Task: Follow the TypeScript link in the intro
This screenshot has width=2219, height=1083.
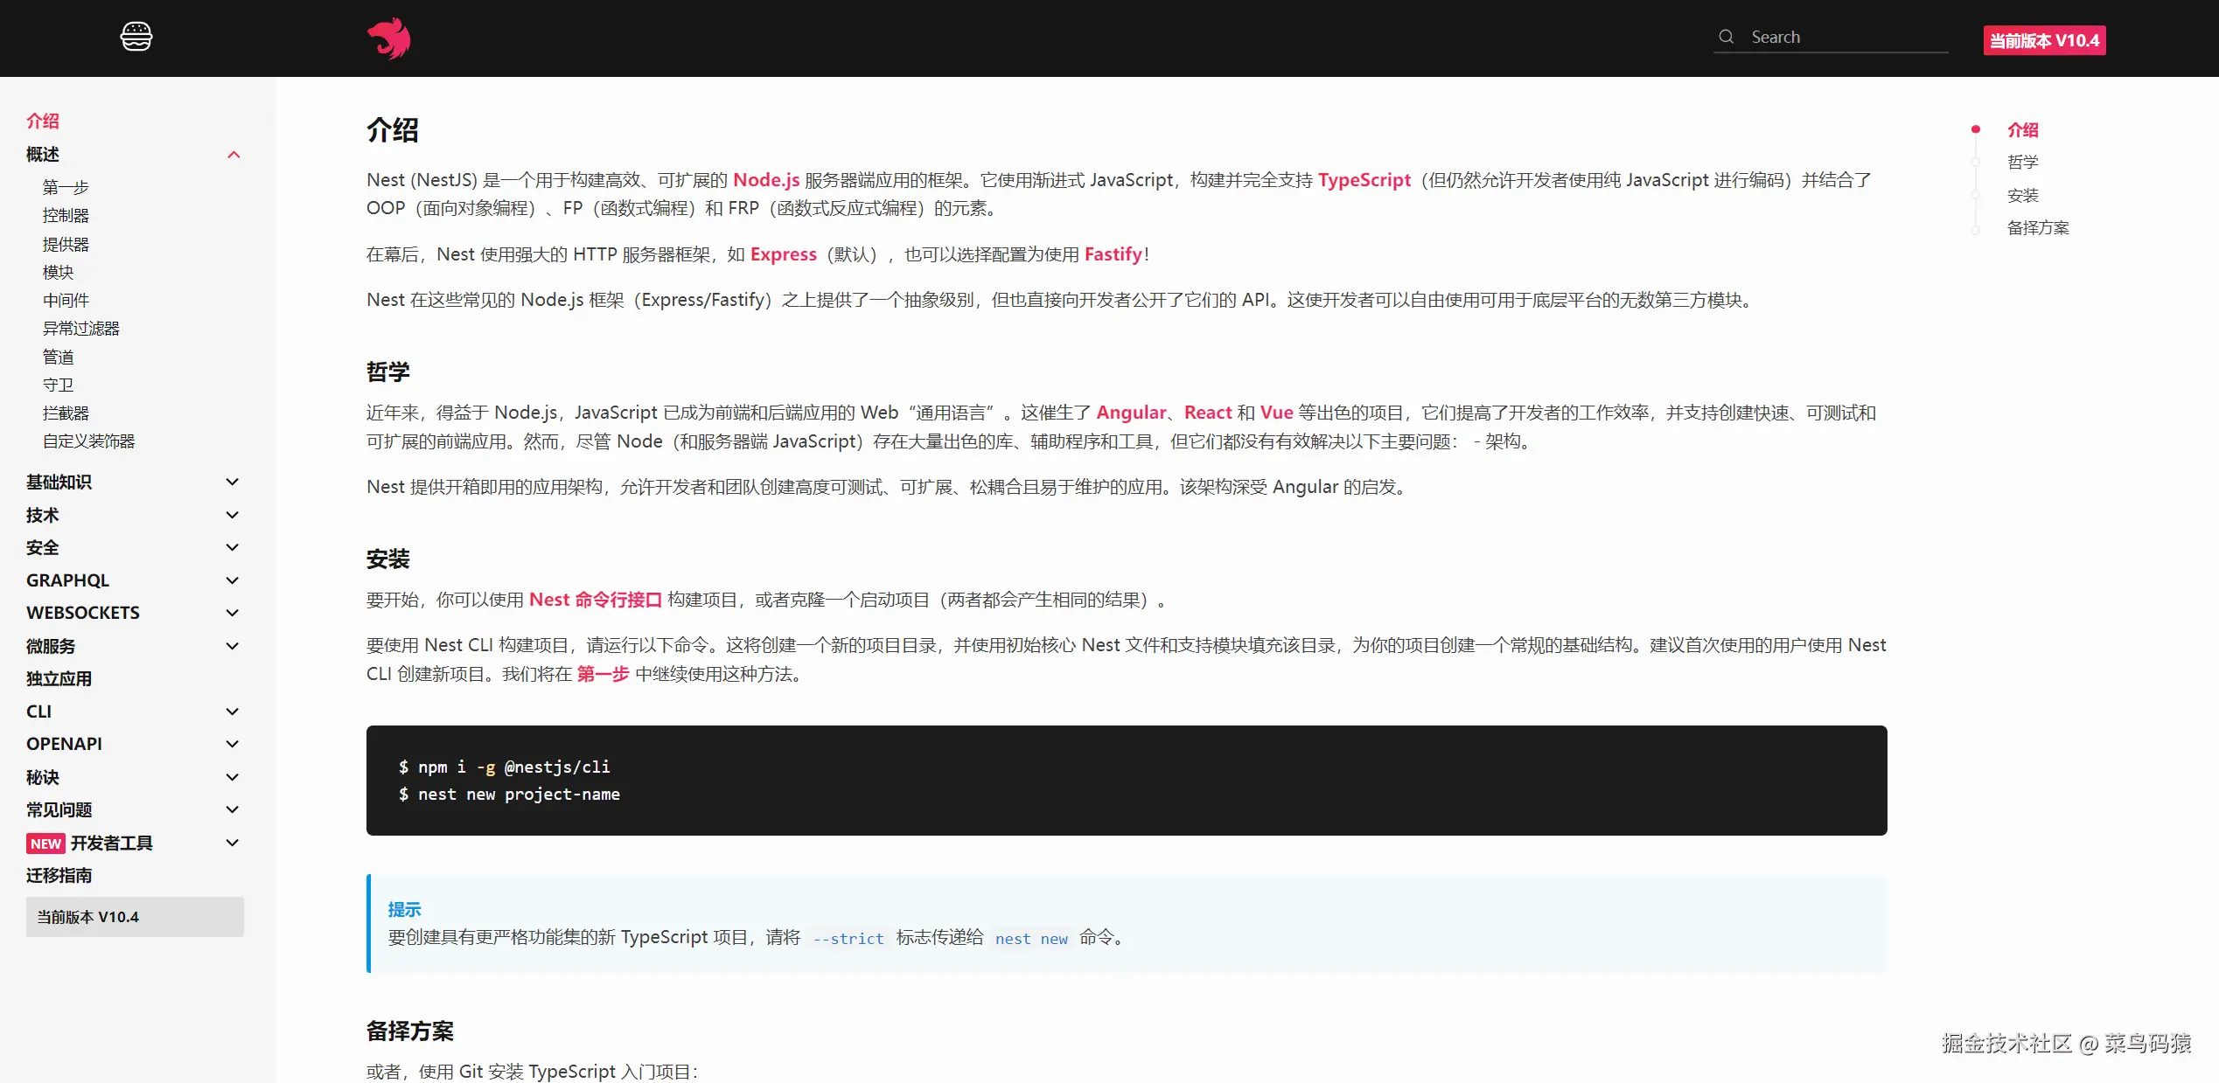Action: pyautogui.click(x=1364, y=180)
